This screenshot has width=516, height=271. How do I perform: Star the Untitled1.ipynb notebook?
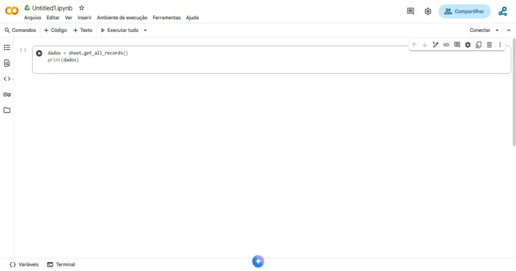(82, 8)
